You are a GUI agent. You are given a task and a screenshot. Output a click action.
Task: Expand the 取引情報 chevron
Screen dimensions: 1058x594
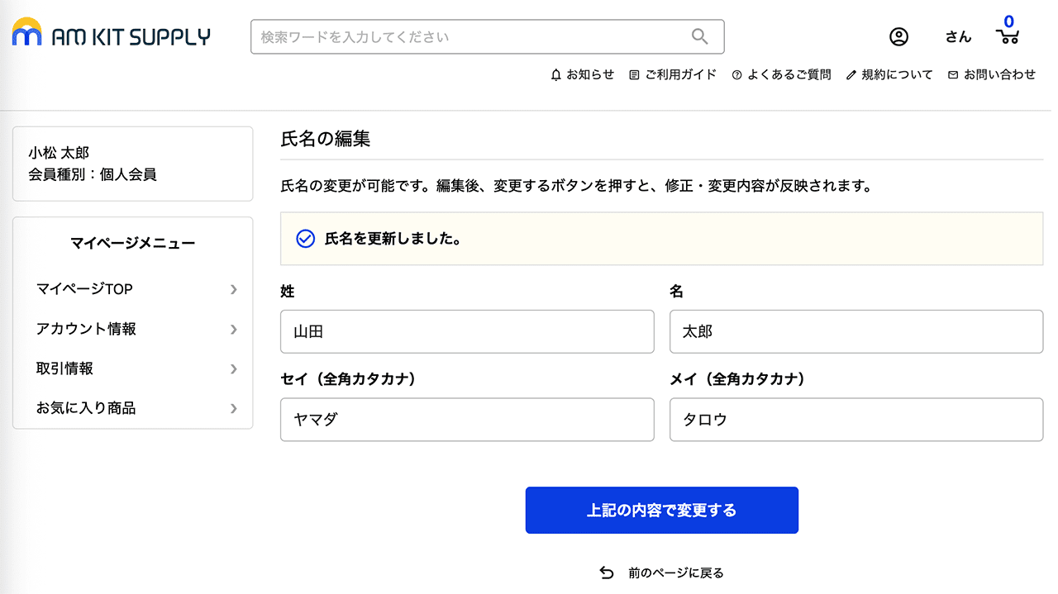click(x=234, y=368)
